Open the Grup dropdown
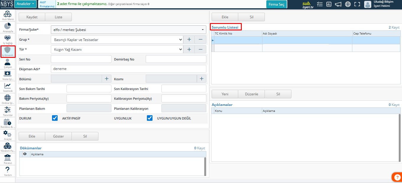Screen dimensions: 402x183 pos(117,40)
